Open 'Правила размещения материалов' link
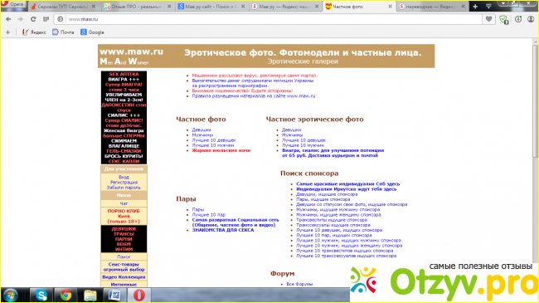Image resolution: width=539 pixels, height=303 pixels. [254, 96]
